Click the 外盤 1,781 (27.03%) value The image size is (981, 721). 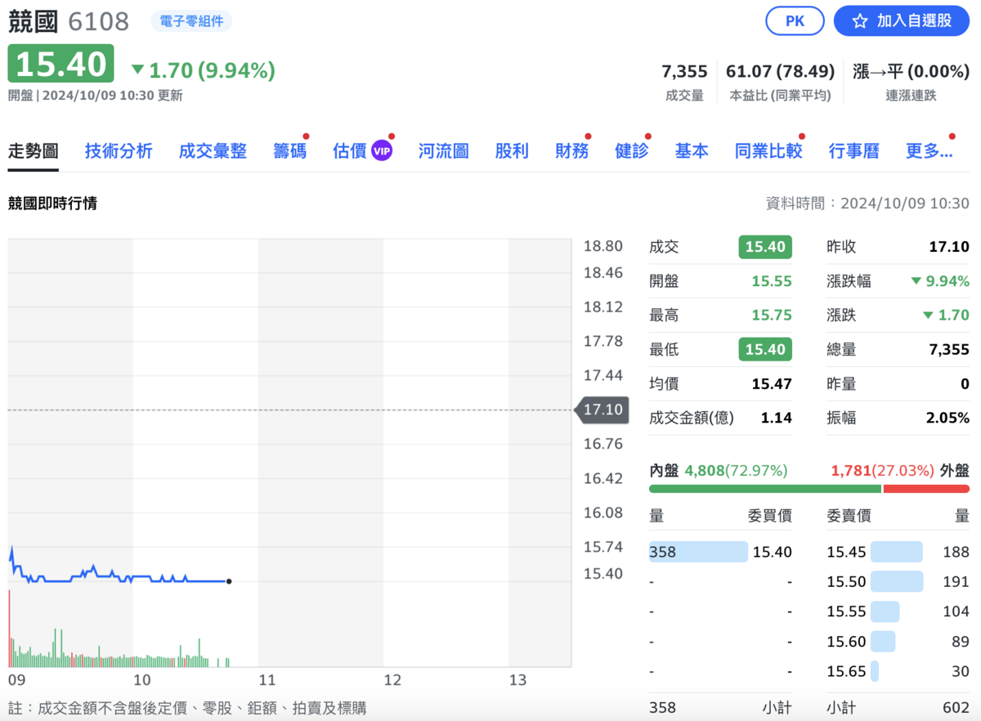[x=882, y=470]
